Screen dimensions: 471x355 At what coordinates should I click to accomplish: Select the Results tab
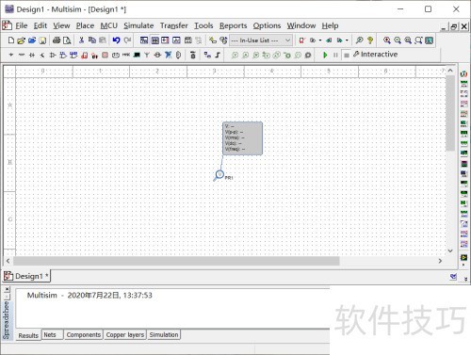pyautogui.click(x=28, y=335)
